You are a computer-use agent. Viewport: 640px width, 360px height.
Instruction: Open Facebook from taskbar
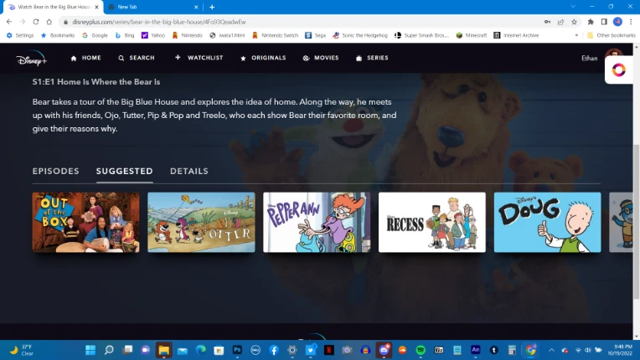click(x=274, y=350)
